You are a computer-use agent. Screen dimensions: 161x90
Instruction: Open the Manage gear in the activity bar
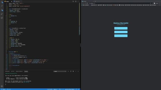coord(2,86)
